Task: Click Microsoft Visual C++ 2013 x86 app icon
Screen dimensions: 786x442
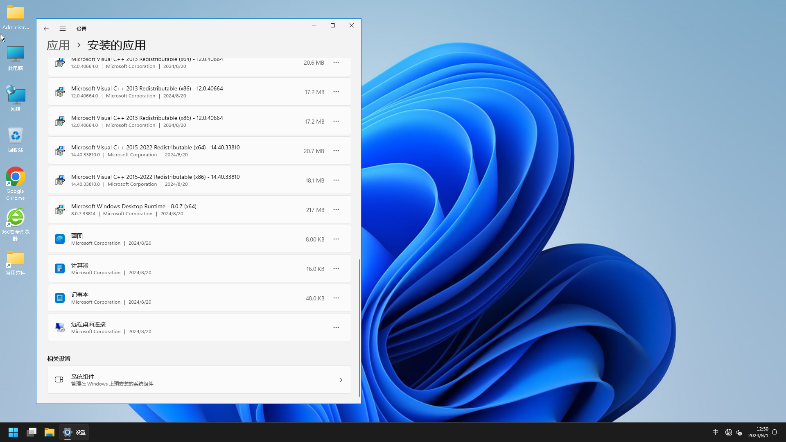Action: coord(60,92)
